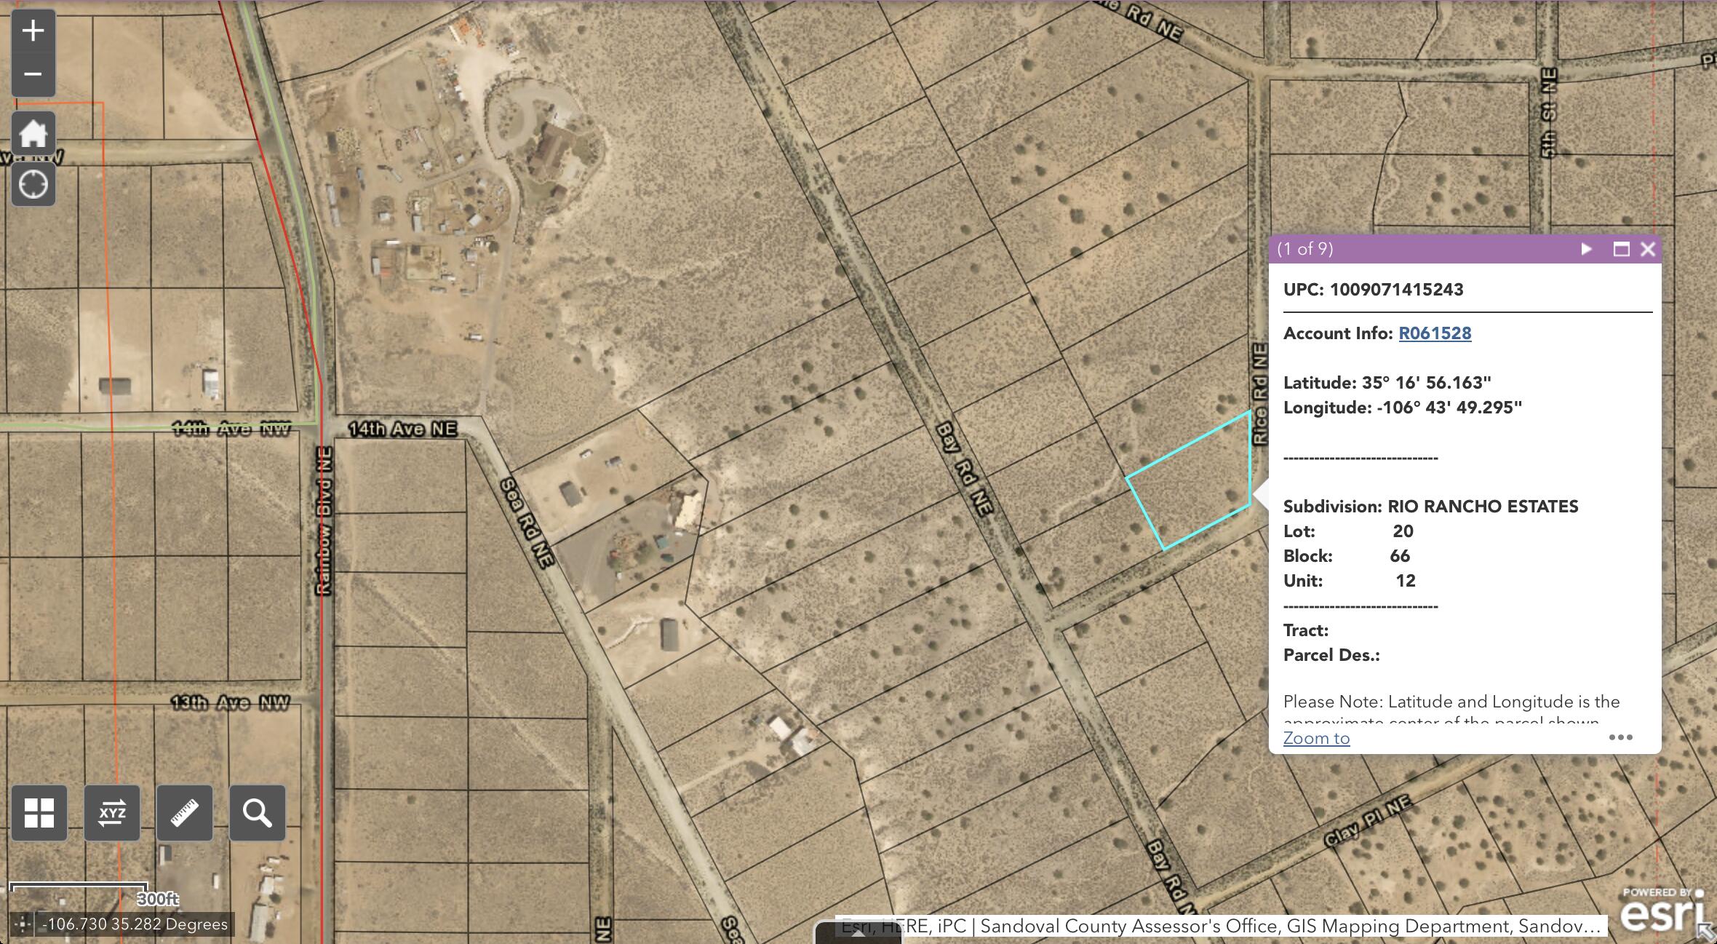Click the Unit: 12 value line
Image resolution: width=1717 pixels, height=944 pixels.
(1350, 581)
